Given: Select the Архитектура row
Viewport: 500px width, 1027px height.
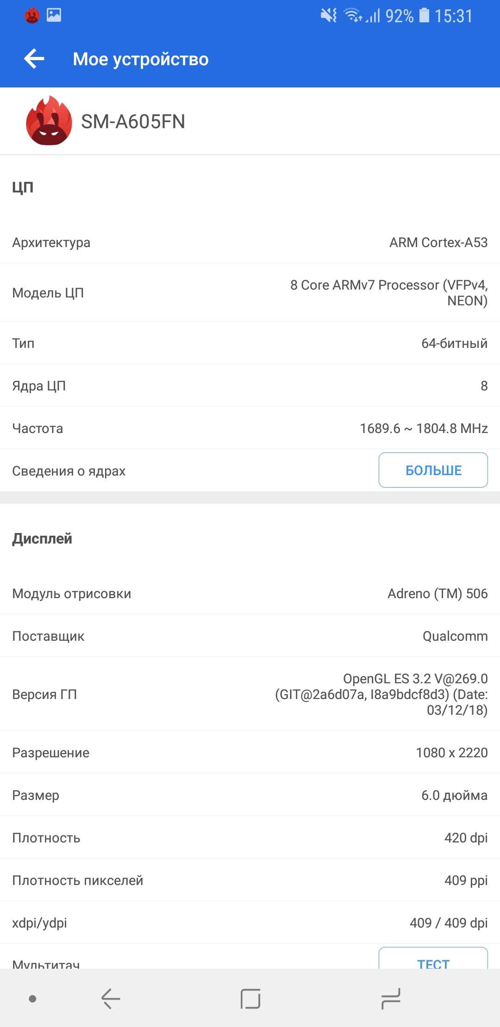Looking at the screenshot, I should pyautogui.click(x=250, y=242).
